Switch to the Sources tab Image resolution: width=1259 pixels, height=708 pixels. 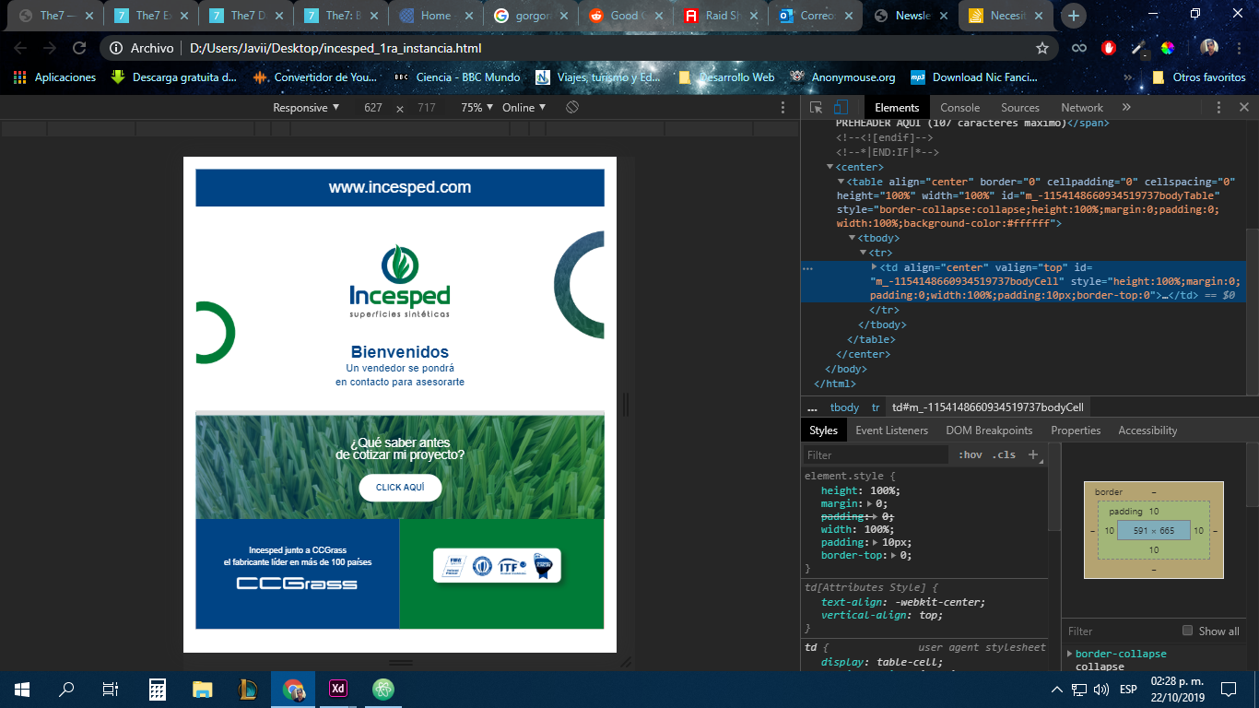(1020, 108)
